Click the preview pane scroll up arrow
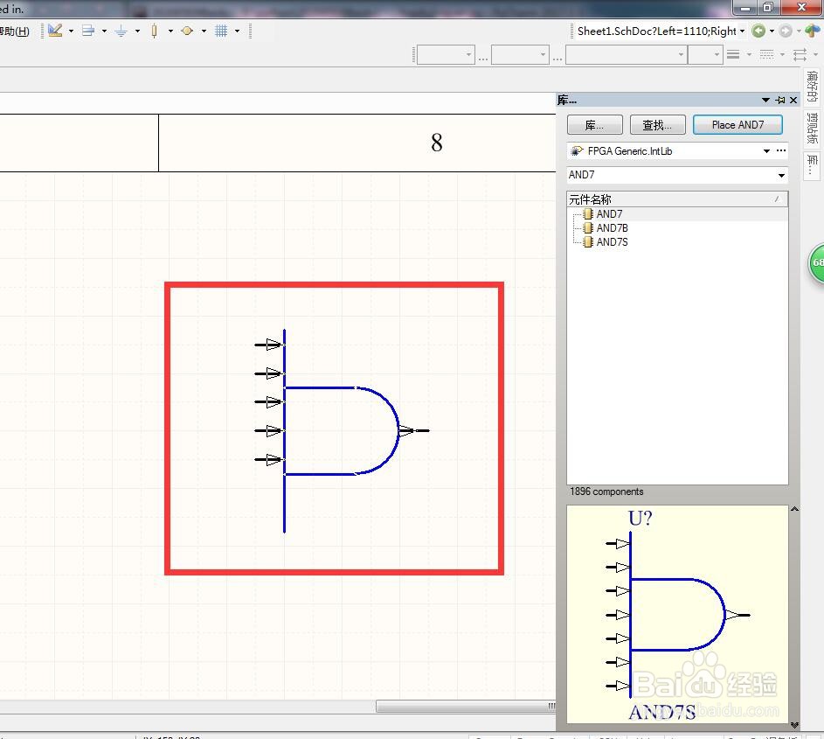Viewport: 824px width, 739px height. (794, 509)
